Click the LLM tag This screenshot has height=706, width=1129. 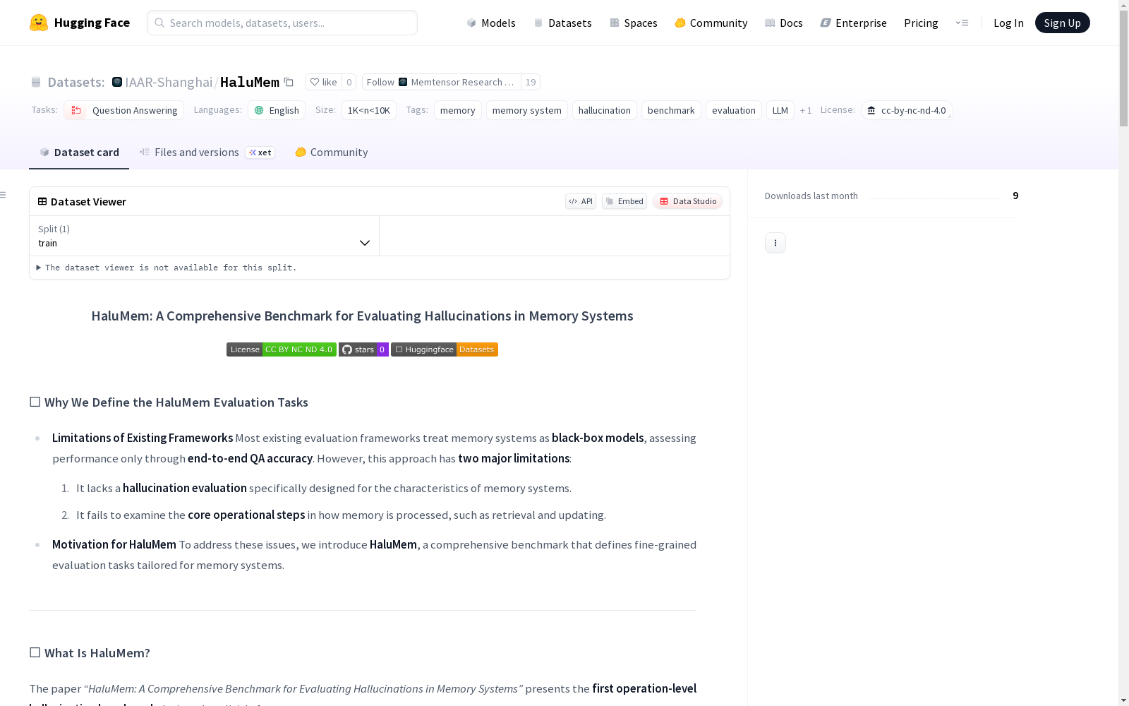[780, 110]
